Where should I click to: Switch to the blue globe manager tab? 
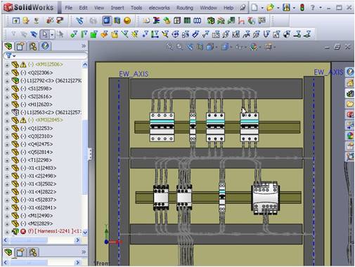[45, 46]
